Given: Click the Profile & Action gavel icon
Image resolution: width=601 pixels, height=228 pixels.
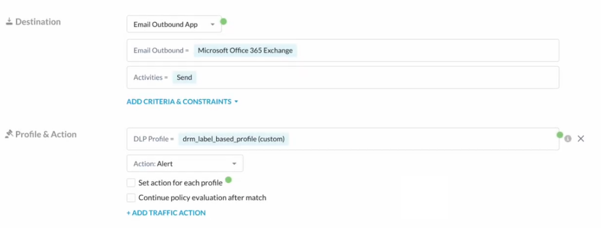Looking at the screenshot, I should (x=9, y=134).
